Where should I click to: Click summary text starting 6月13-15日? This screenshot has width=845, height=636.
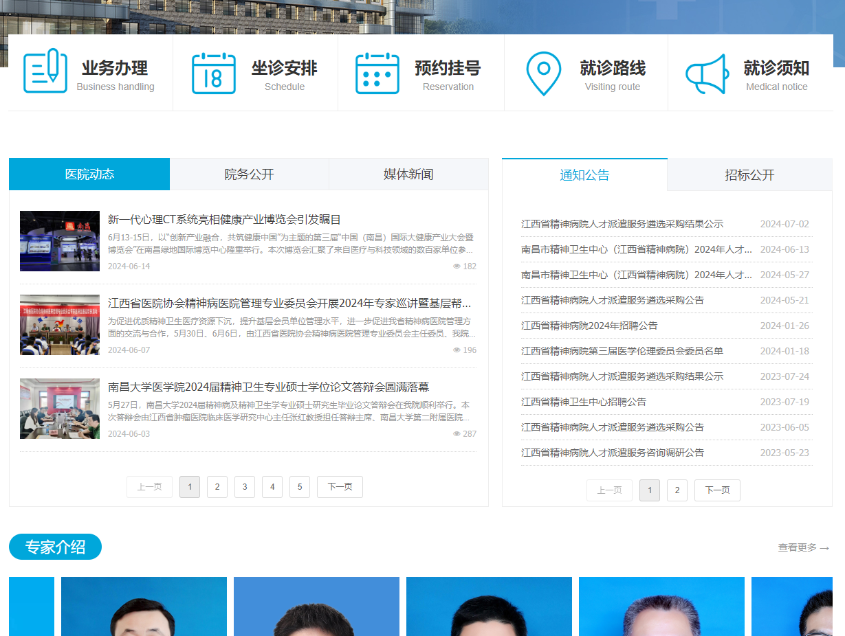point(291,244)
